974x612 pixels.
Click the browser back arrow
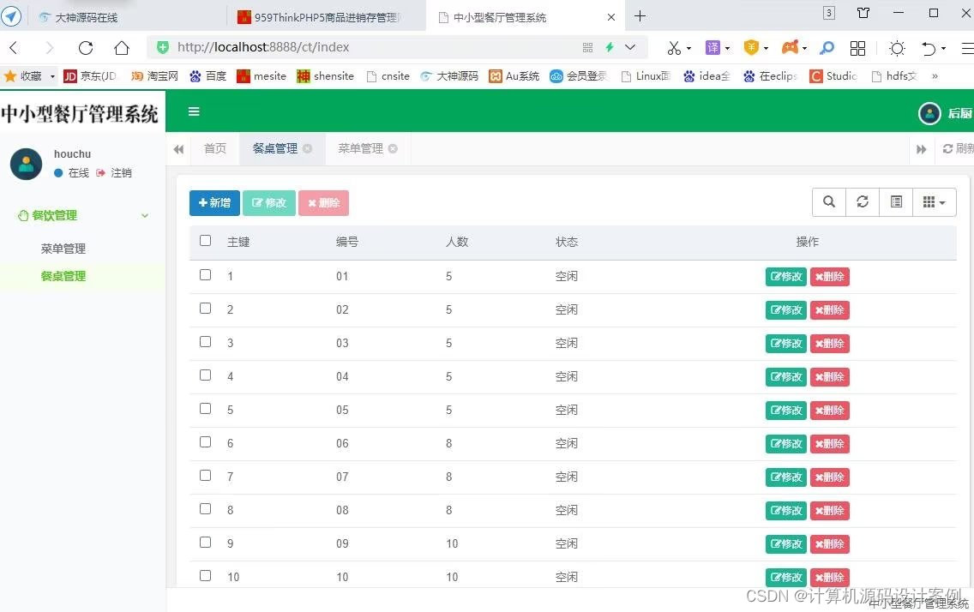click(x=15, y=47)
